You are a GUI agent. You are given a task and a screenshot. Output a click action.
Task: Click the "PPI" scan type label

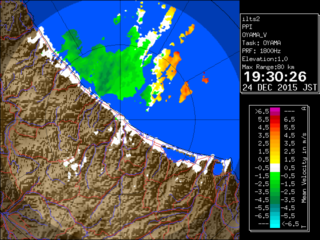coord(247,27)
